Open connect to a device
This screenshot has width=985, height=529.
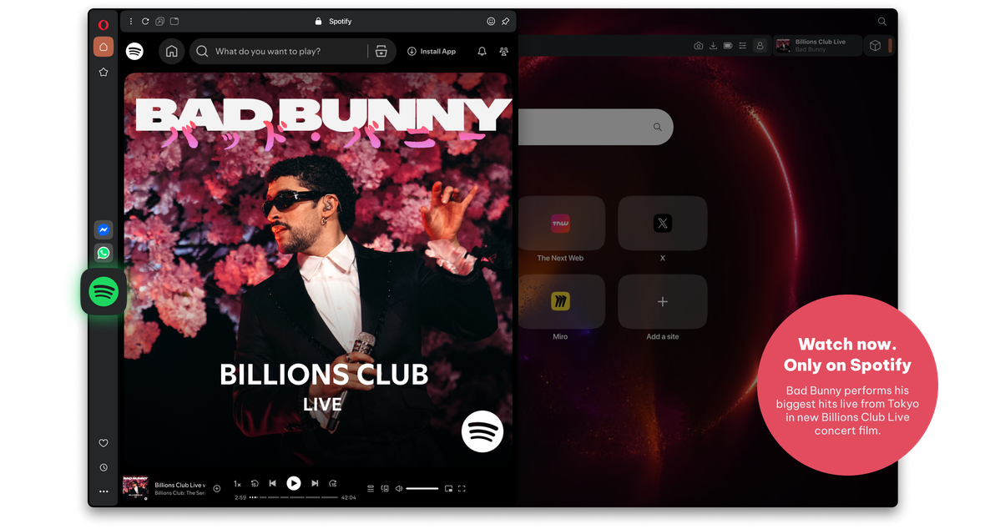coord(385,489)
